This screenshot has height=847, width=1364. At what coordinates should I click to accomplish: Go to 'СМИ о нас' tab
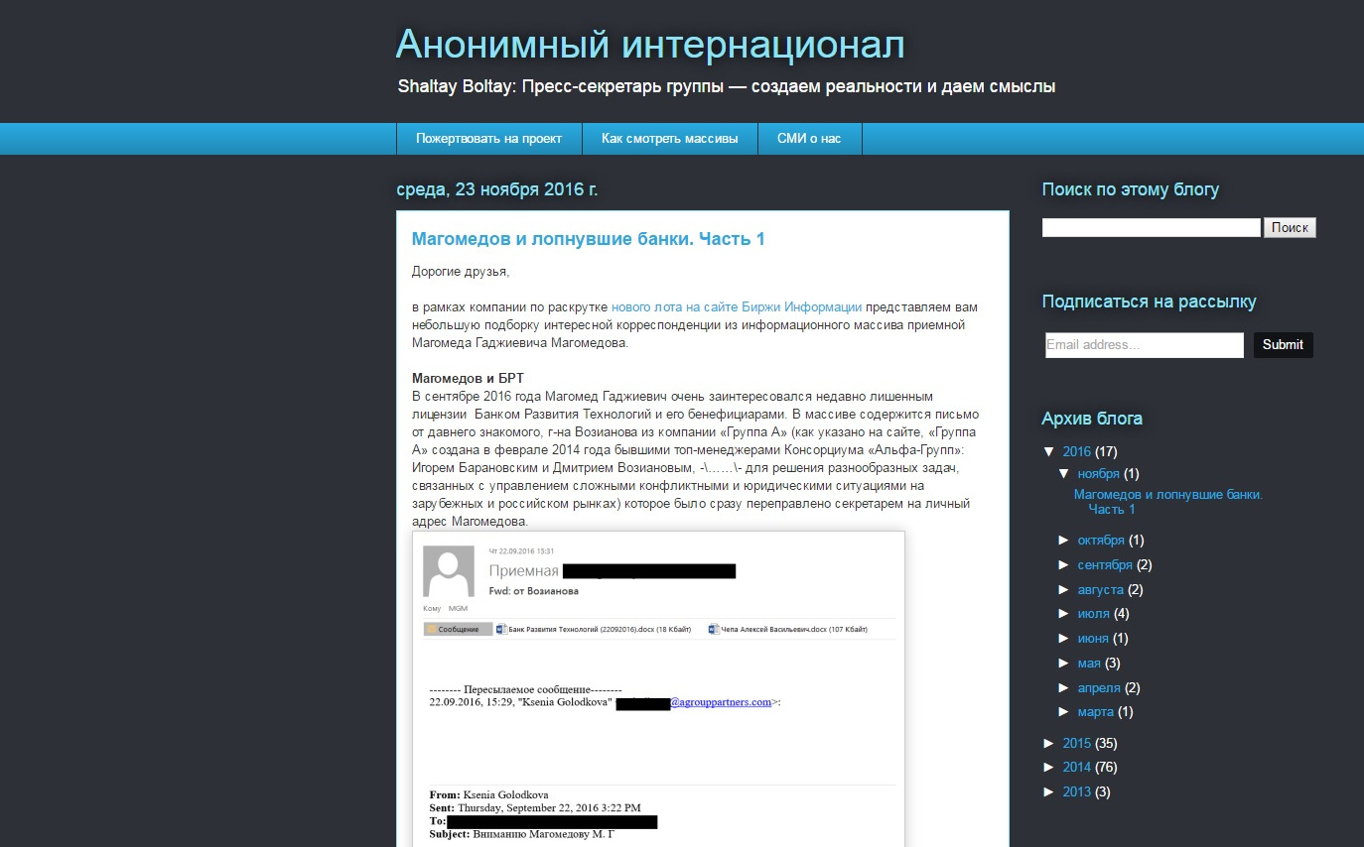[809, 139]
